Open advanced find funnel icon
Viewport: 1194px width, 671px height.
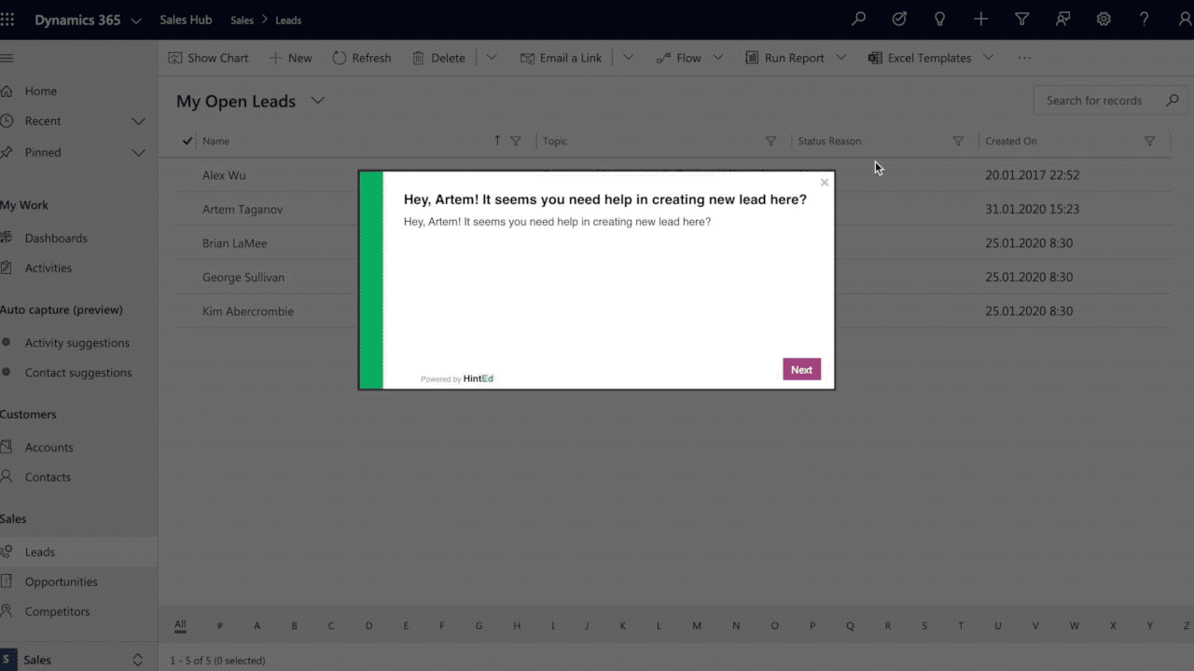(1022, 20)
